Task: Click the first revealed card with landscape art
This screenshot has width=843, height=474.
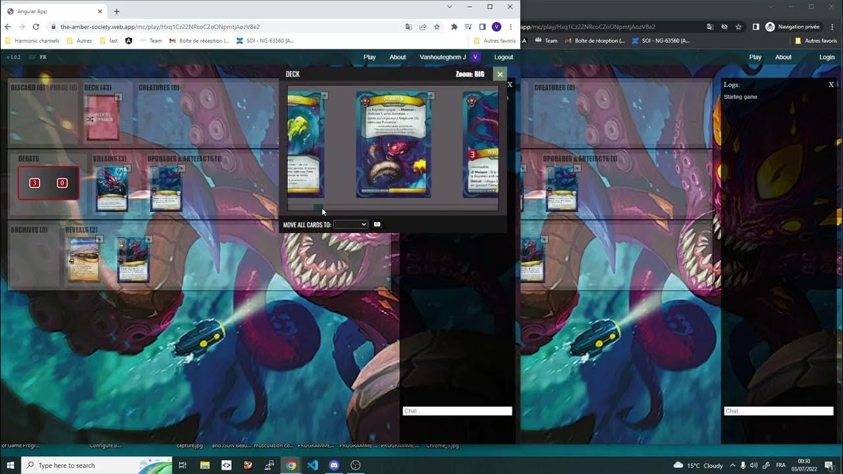Action: point(84,260)
